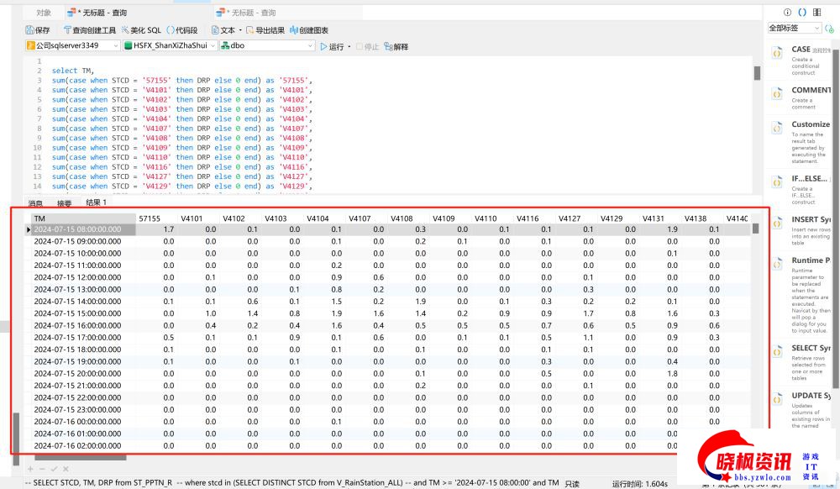The height and width of the screenshot is (489, 840).
Task: Click Beautify SQL (美化 SQL)
Action: click(x=141, y=30)
